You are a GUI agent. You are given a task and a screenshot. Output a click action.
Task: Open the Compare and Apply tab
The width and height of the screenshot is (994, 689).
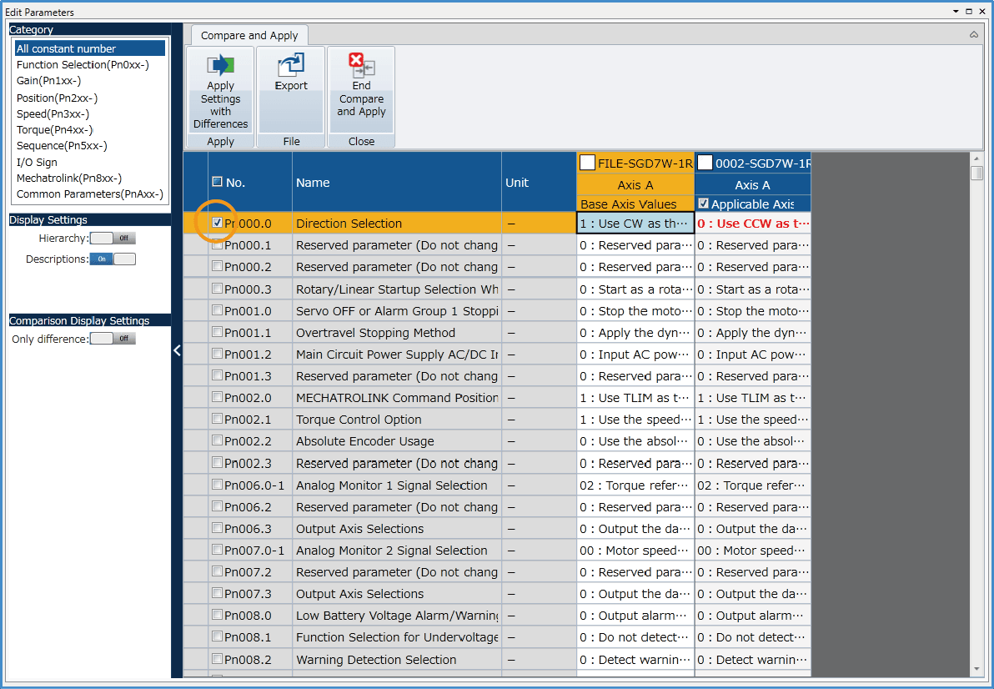click(249, 35)
